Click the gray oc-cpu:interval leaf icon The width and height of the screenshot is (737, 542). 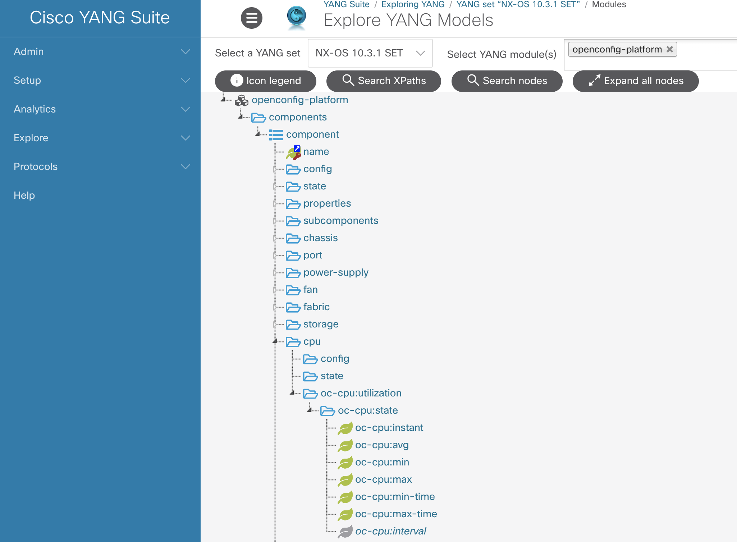(x=345, y=532)
